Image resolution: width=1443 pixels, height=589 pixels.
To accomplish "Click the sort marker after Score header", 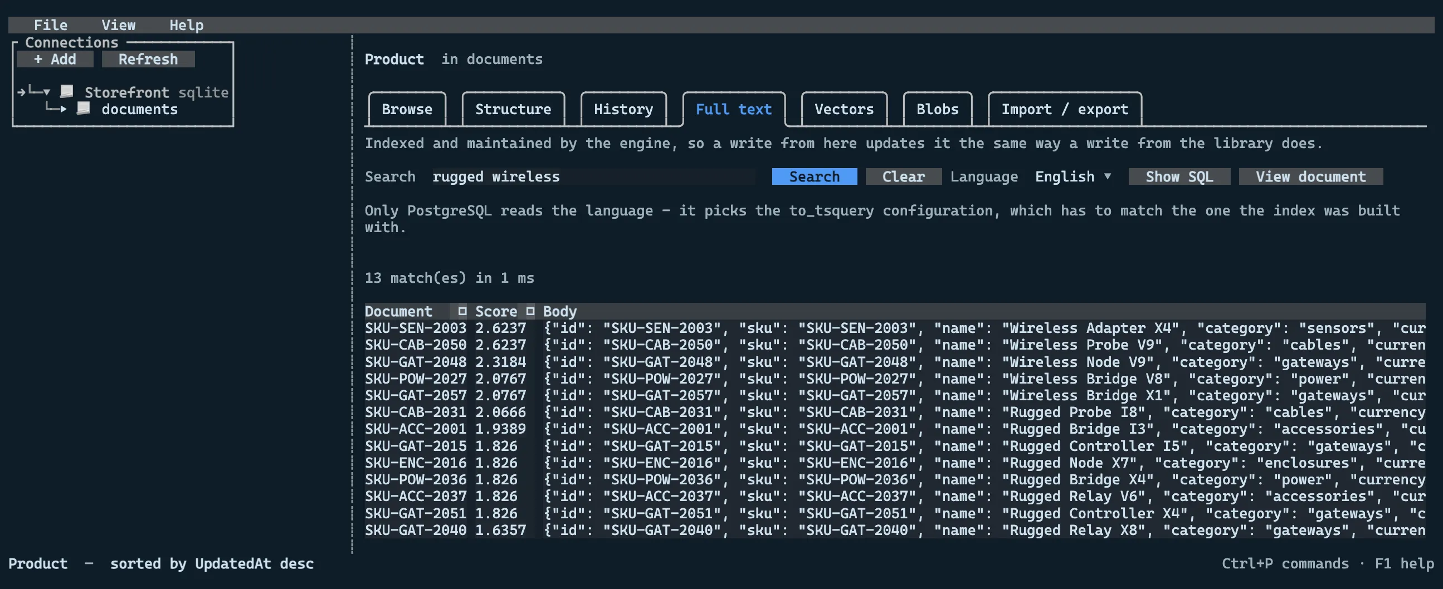I will pyautogui.click(x=530, y=311).
